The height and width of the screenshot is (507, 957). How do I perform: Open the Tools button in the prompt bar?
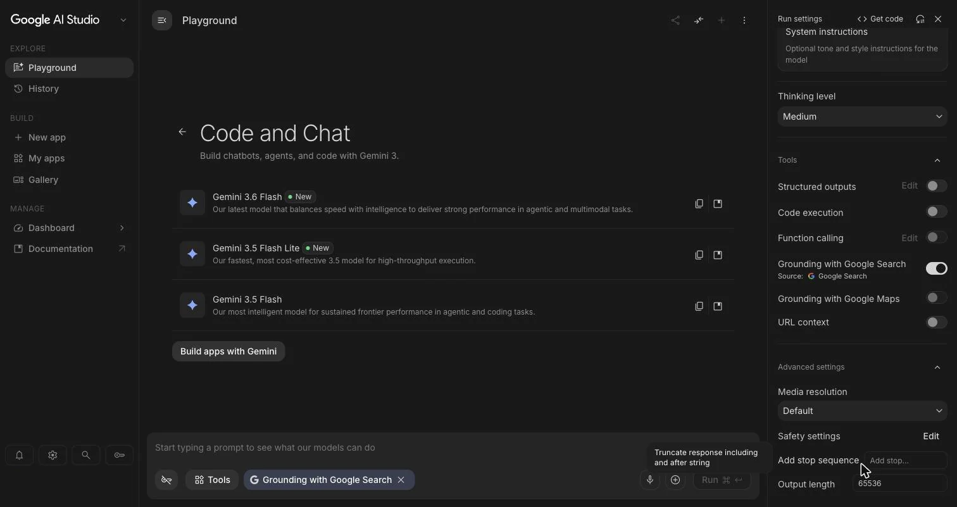pyautogui.click(x=211, y=480)
